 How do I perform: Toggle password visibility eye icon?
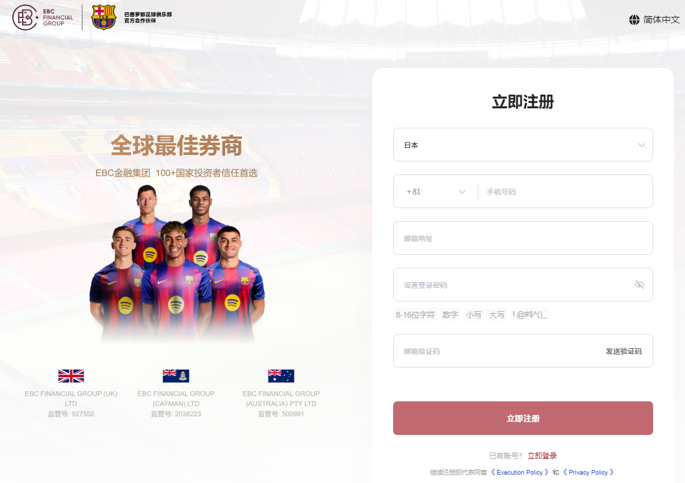click(640, 285)
